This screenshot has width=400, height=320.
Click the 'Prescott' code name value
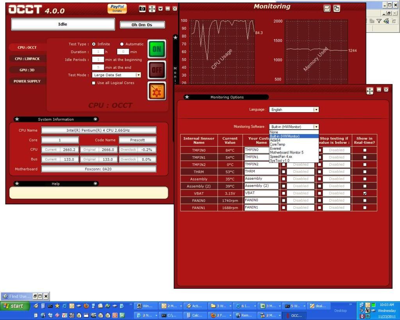tap(137, 140)
